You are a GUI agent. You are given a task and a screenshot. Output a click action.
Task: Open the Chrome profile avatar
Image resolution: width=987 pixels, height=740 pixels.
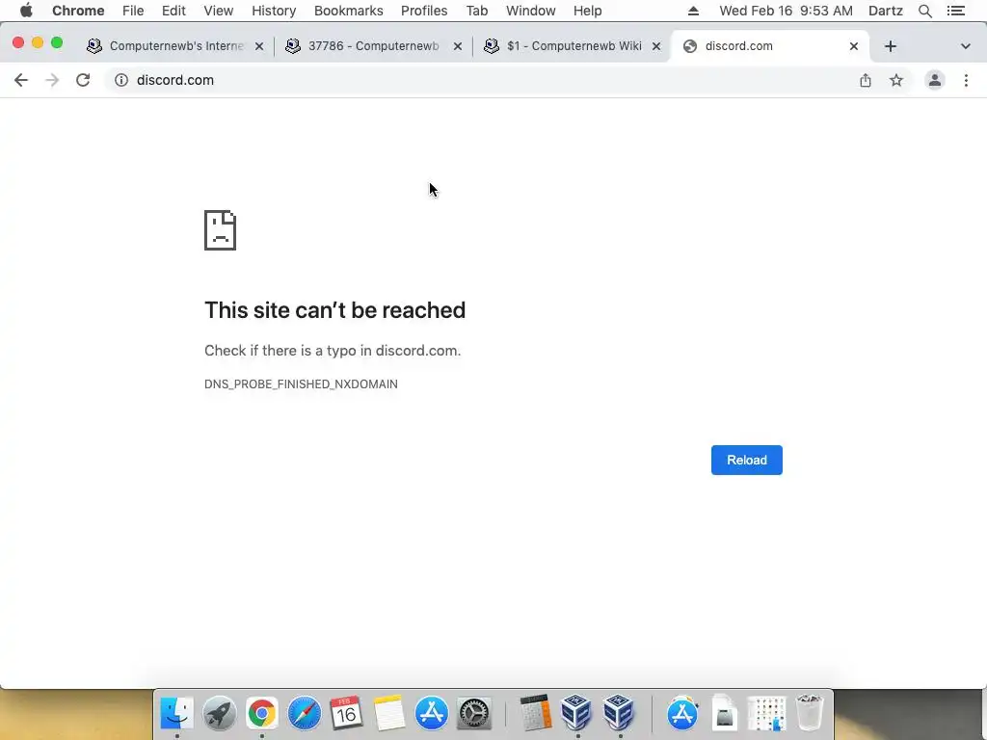pos(935,80)
